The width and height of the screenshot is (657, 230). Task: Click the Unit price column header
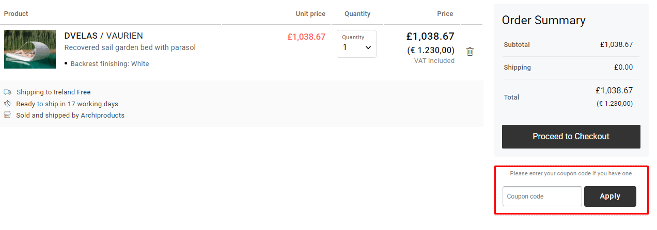tap(310, 14)
